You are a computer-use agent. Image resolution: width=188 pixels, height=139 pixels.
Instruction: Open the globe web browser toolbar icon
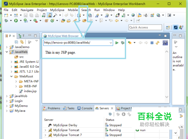tap(133, 15)
